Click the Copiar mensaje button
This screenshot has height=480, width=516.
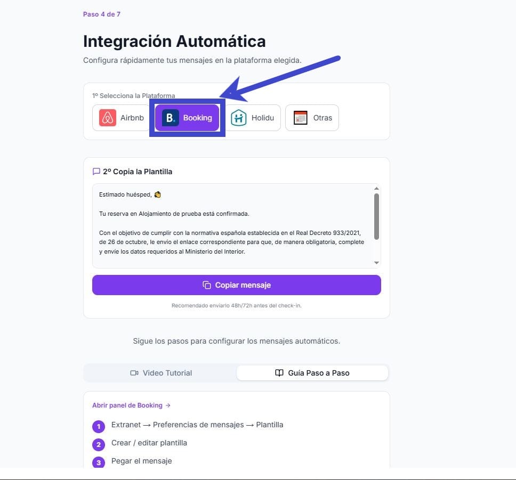pyautogui.click(x=236, y=285)
